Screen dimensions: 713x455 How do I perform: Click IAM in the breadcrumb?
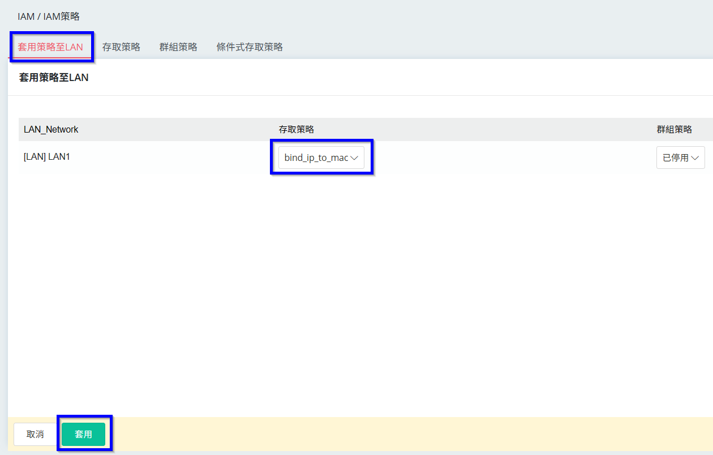click(25, 16)
